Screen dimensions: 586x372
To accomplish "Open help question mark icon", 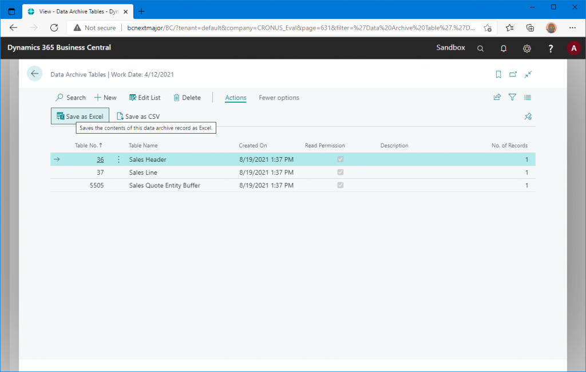I will (x=551, y=49).
